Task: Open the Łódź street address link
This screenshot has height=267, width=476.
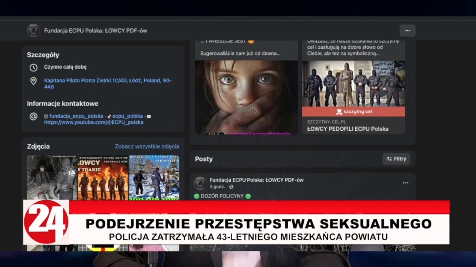Action: [x=107, y=80]
